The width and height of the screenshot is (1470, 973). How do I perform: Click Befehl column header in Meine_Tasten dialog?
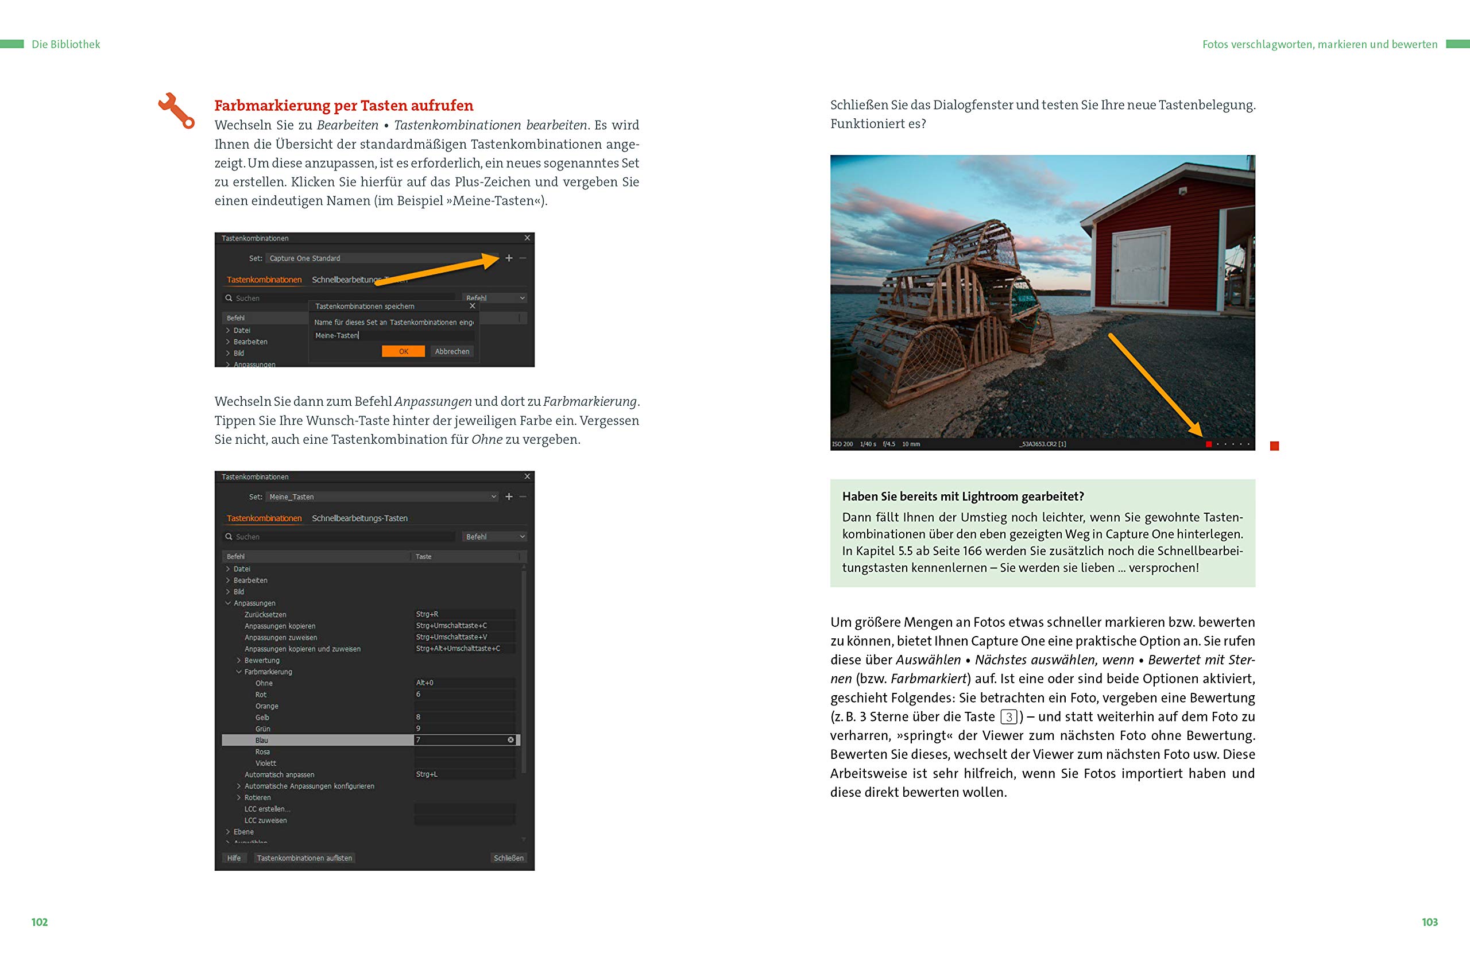(316, 557)
